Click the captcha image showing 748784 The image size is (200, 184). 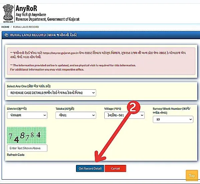pos(27,135)
